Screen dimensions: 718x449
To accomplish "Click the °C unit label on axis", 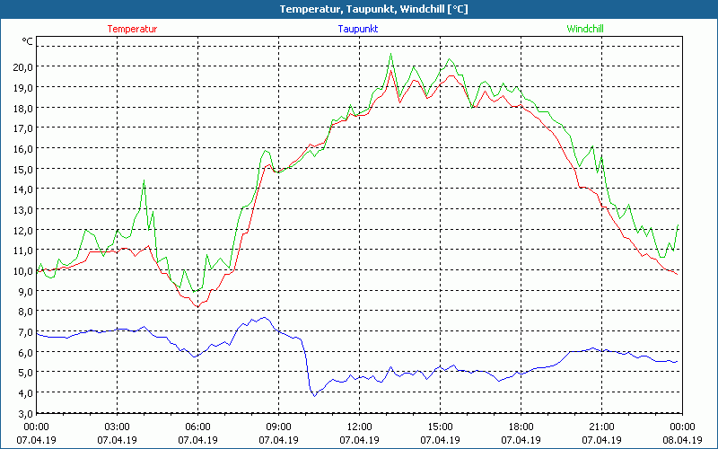I will point(28,41).
